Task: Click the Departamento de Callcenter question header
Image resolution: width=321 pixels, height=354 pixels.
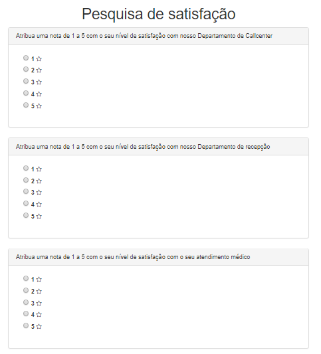Action: point(159,36)
